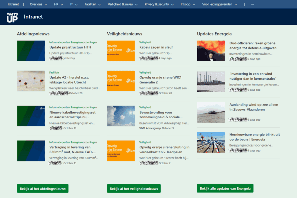Expand the HR menu chevron

[62, 5]
